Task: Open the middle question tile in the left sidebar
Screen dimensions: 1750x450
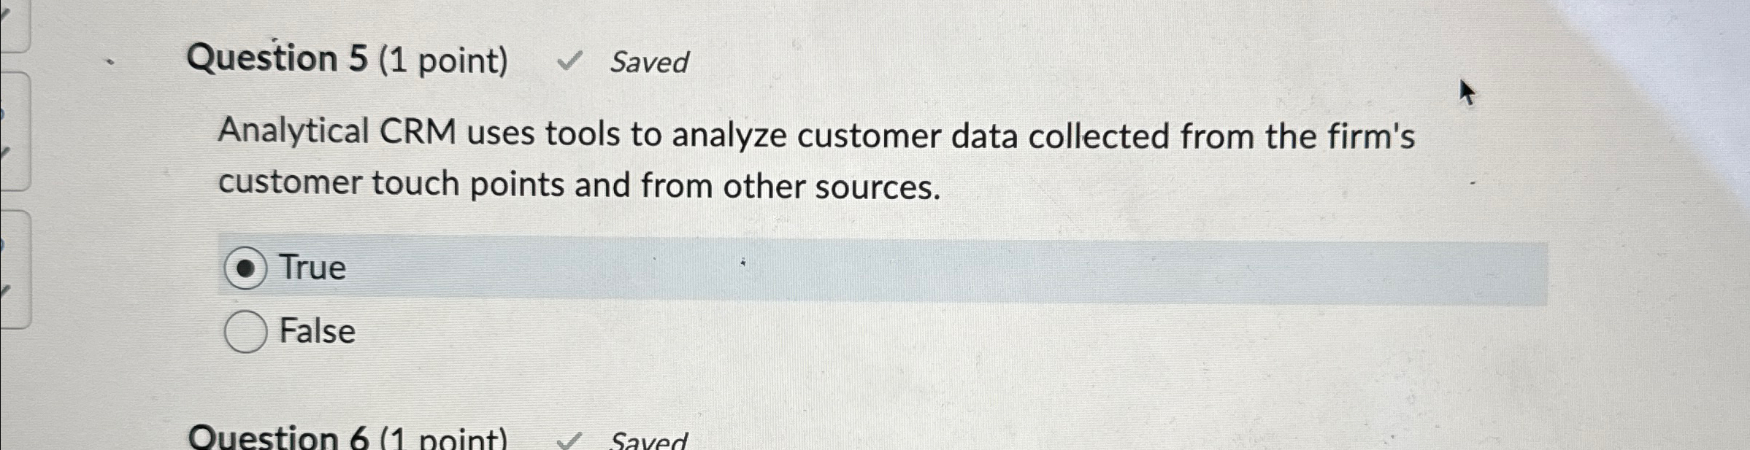Action: (x=15, y=131)
